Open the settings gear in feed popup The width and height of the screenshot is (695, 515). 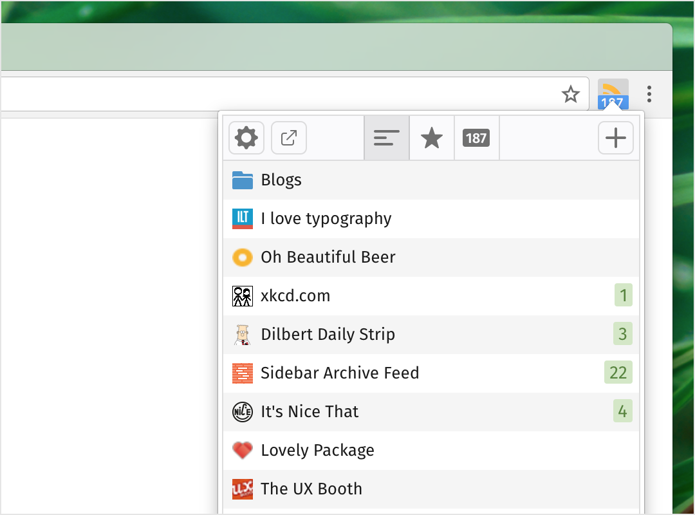click(x=246, y=138)
